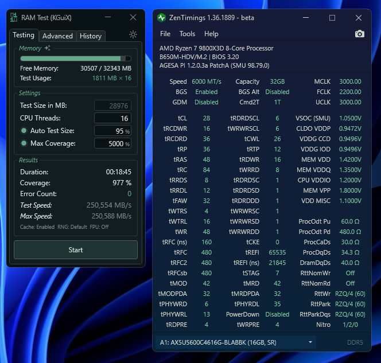Click the Cache: Enabled status text
The width and height of the screenshot is (381, 363).
click(x=37, y=227)
